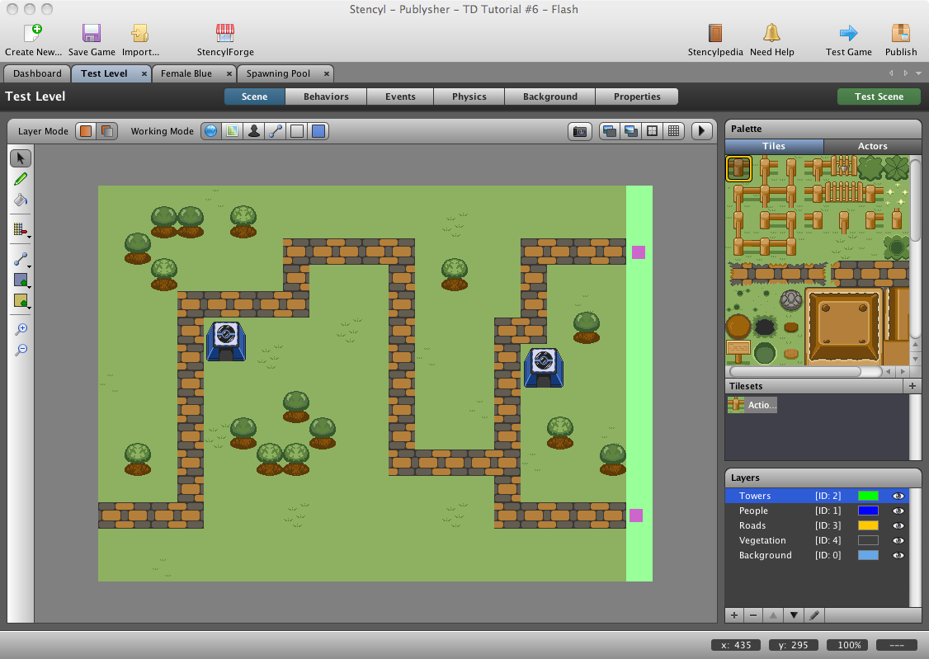929x659 pixels.
Task: Click the yellow color swatch of Roads layer
Action: click(868, 525)
